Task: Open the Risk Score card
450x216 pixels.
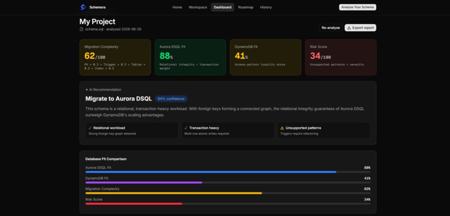Action: pyautogui.click(x=341, y=57)
